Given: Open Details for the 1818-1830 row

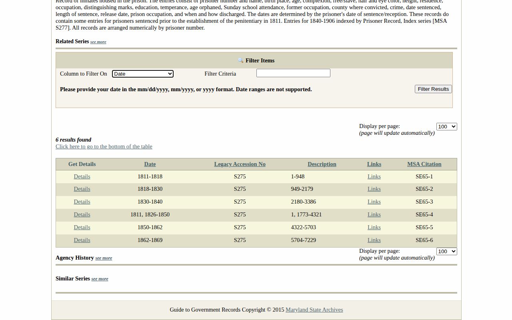Looking at the screenshot, I should [82, 189].
